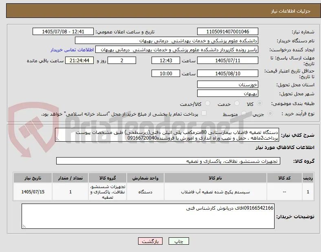Viewport: 321px width, 252px height.
Task: Click the واحد شمارش column header
Action: click(x=145, y=178)
